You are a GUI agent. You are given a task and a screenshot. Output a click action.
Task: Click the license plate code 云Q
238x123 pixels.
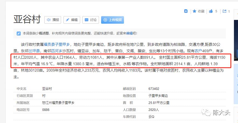(x=151, y=117)
